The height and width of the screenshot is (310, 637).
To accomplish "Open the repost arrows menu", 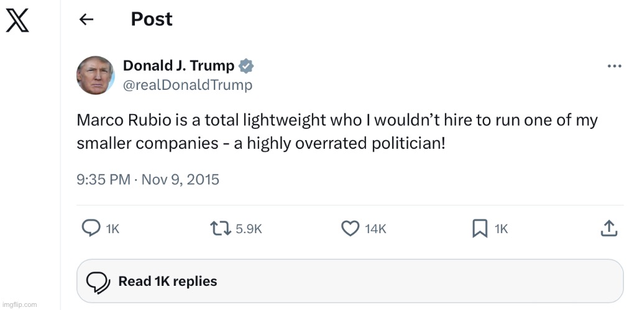I will 221,228.
